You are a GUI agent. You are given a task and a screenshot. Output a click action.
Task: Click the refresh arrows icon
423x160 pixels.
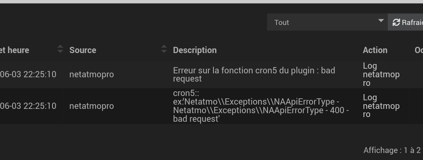point(396,22)
